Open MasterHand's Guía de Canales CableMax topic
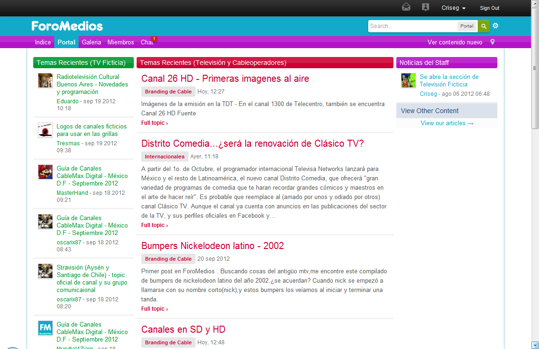 (x=92, y=176)
